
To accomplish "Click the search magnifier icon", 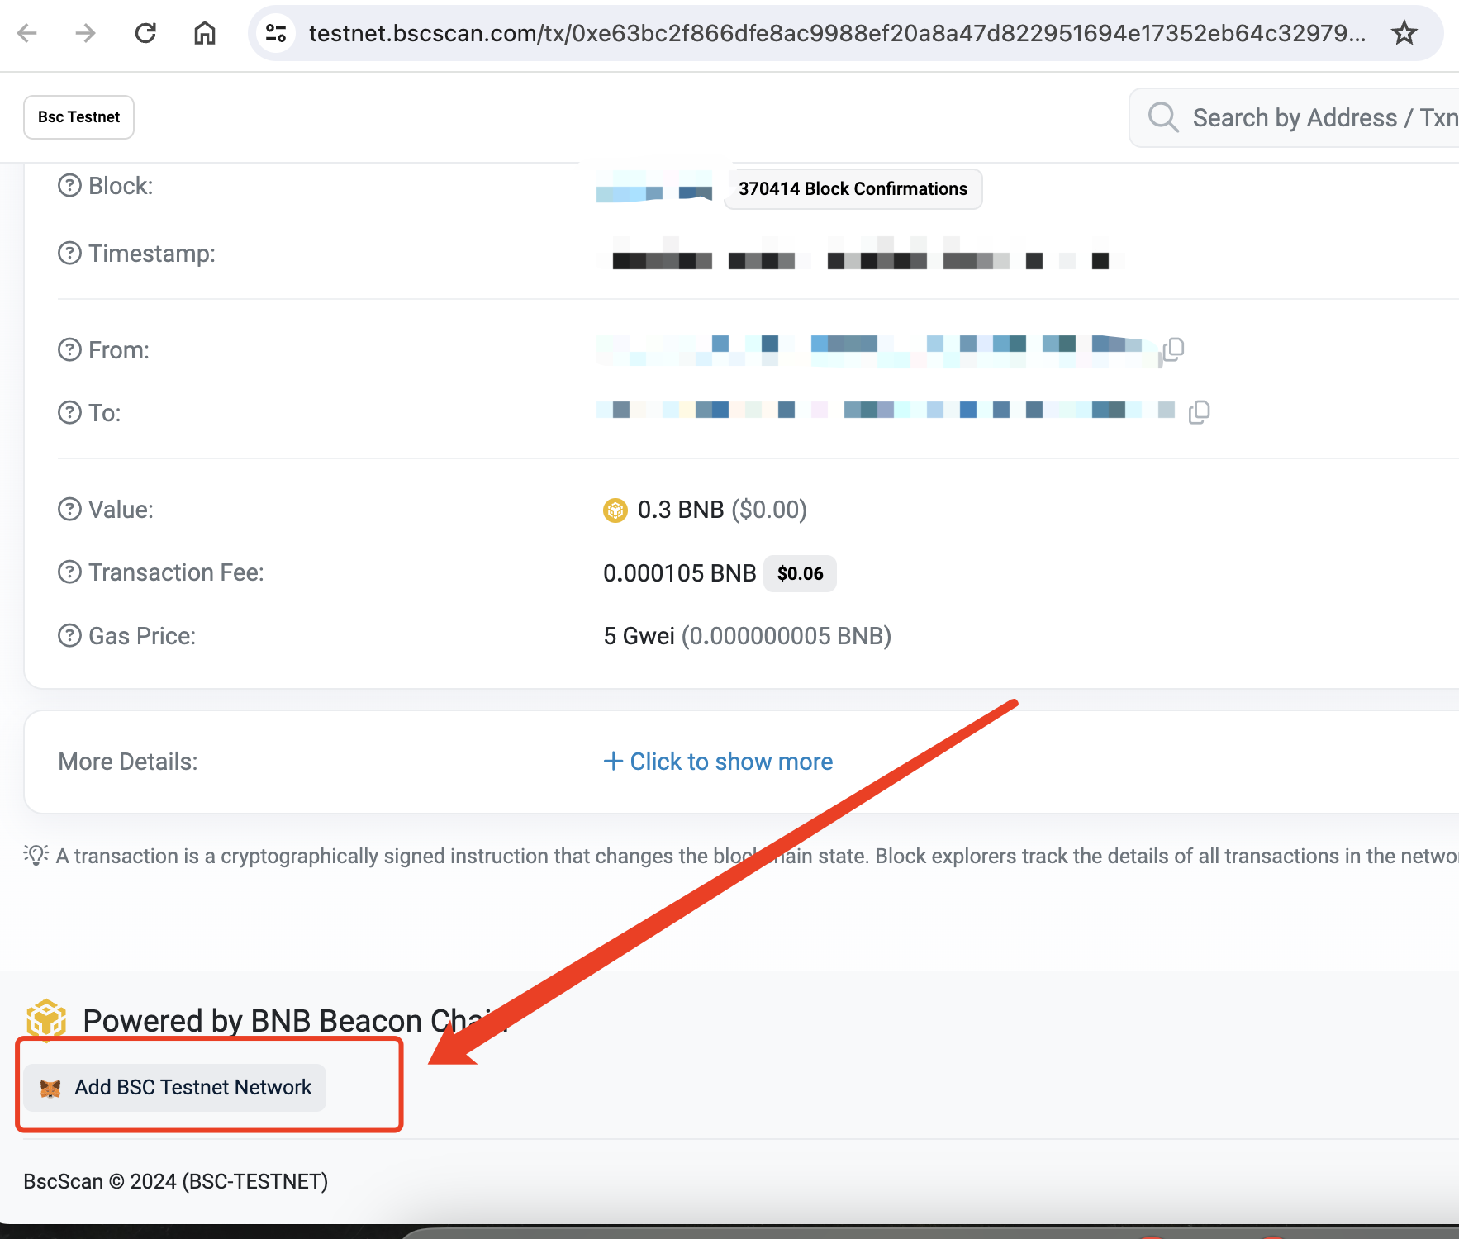I will tap(1163, 117).
